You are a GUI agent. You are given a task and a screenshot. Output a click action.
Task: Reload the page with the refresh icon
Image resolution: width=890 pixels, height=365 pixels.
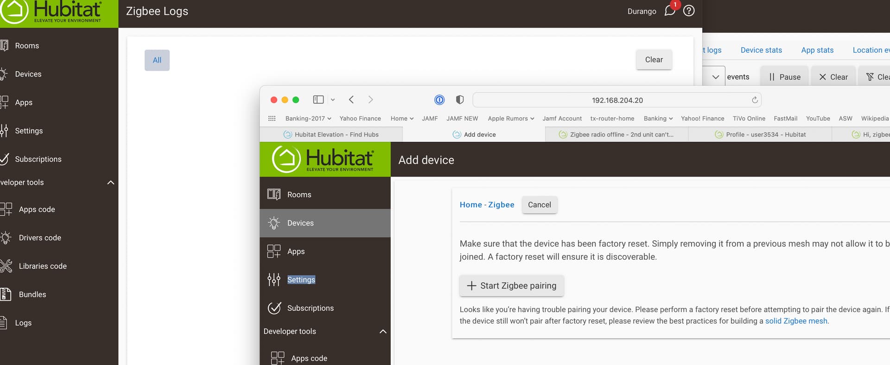click(755, 100)
